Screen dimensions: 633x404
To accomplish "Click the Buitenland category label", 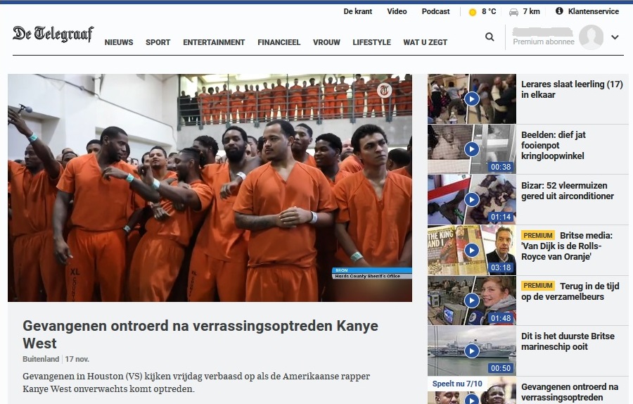I will (41, 359).
